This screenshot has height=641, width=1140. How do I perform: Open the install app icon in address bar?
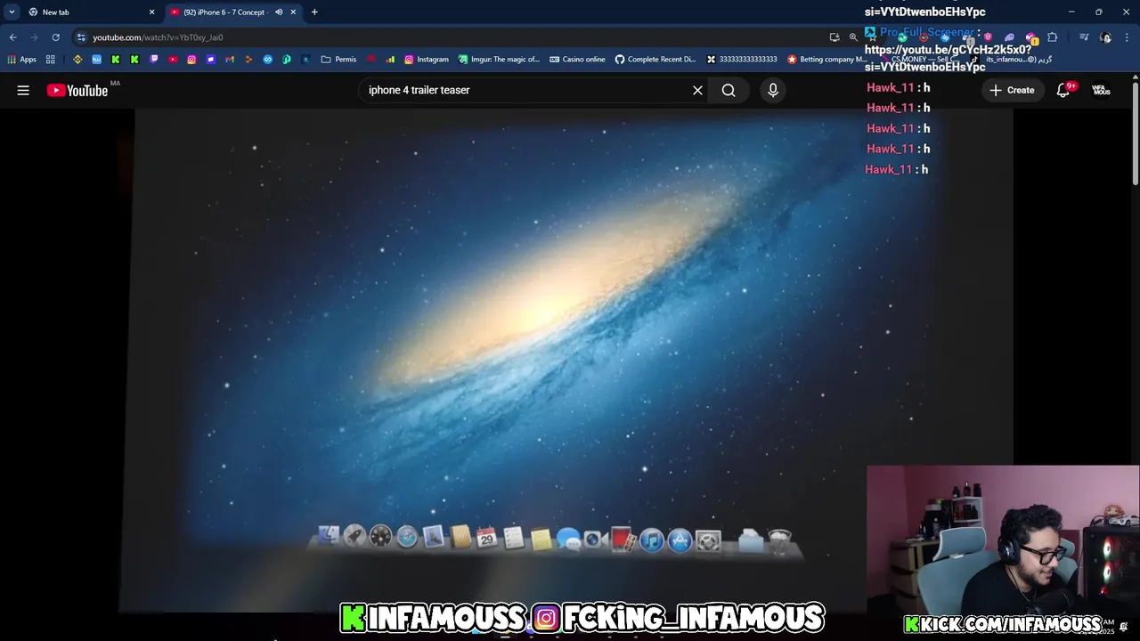coord(834,37)
